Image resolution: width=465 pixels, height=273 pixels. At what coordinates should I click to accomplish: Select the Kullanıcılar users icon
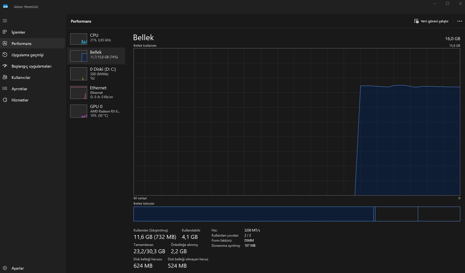click(x=5, y=77)
